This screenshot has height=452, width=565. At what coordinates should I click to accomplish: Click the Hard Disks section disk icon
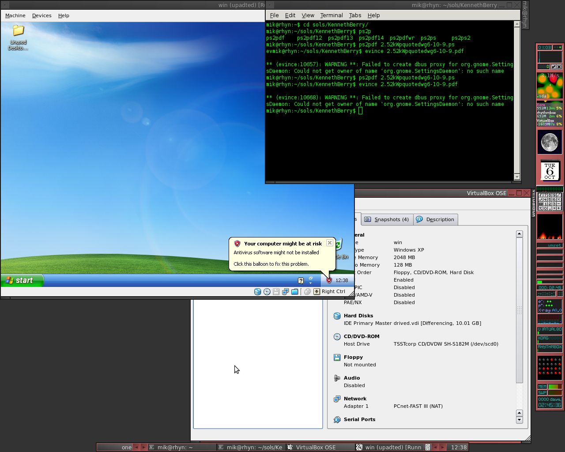(x=337, y=316)
